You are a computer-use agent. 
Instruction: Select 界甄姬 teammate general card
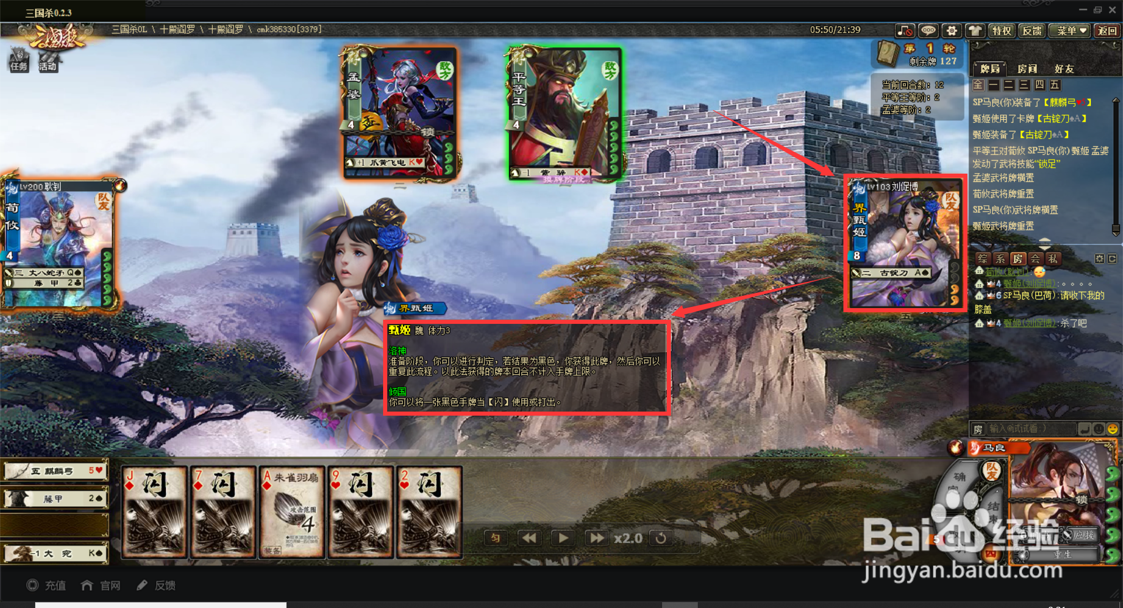click(x=904, y=244)
